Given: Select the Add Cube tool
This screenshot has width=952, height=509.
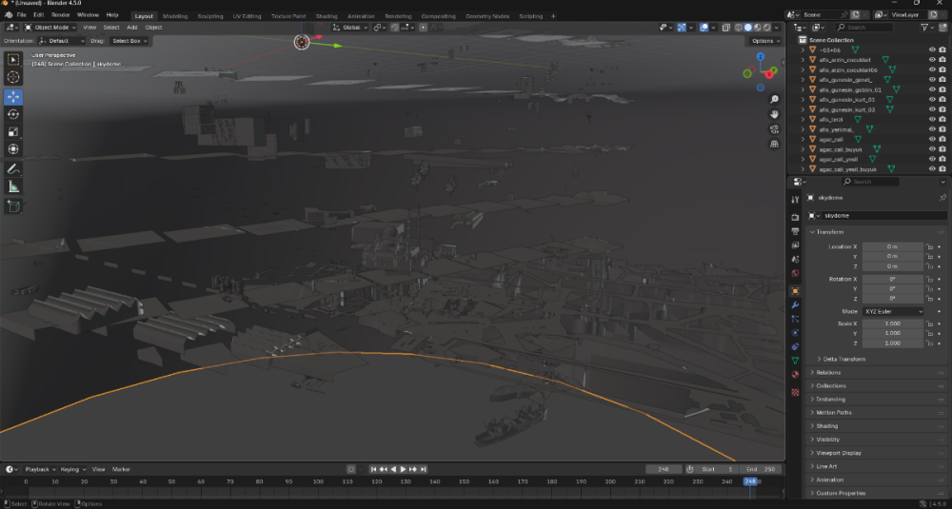Looking at the screenshot, I should (13, 206).
